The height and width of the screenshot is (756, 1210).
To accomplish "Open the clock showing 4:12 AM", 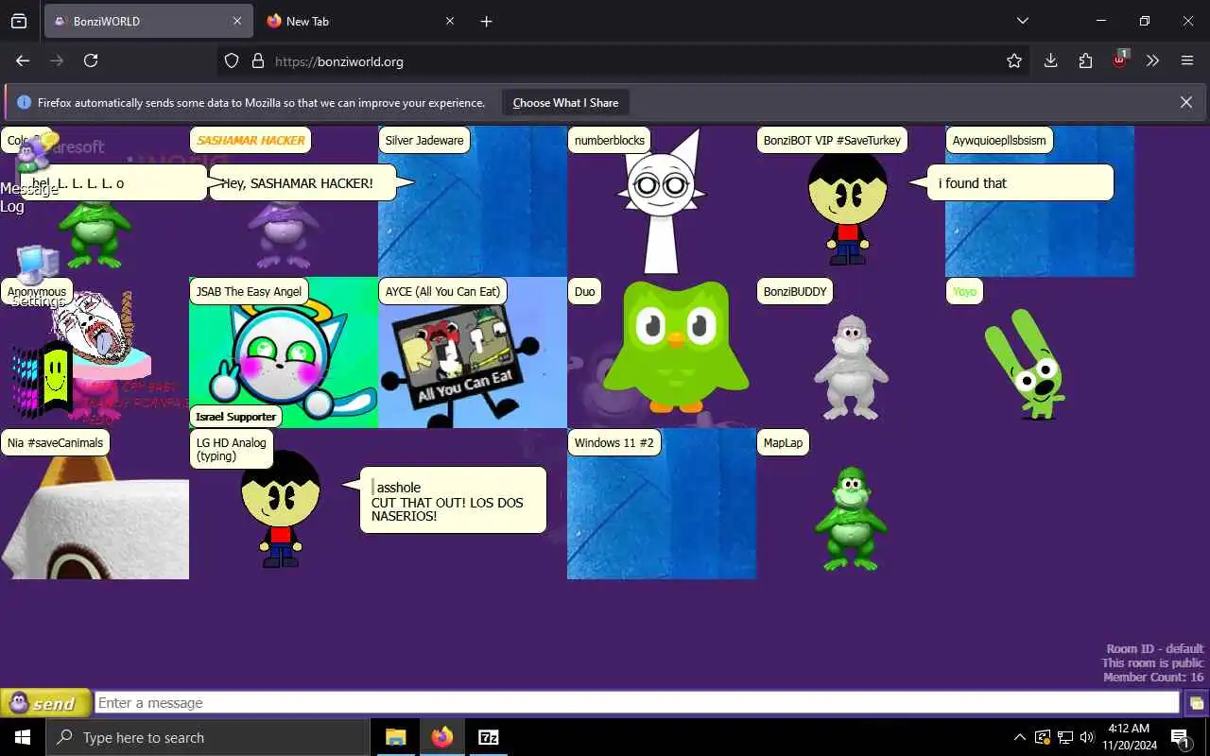I will [1128, 737].
